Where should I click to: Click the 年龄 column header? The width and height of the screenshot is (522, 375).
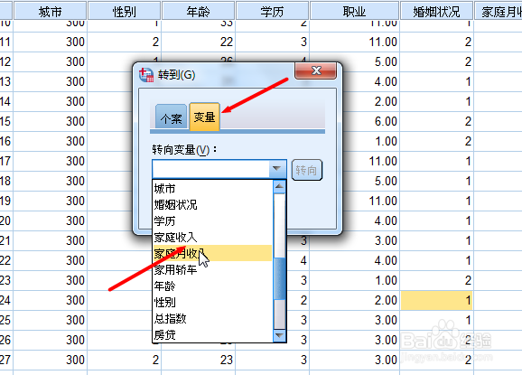click(x=199, y=11)
